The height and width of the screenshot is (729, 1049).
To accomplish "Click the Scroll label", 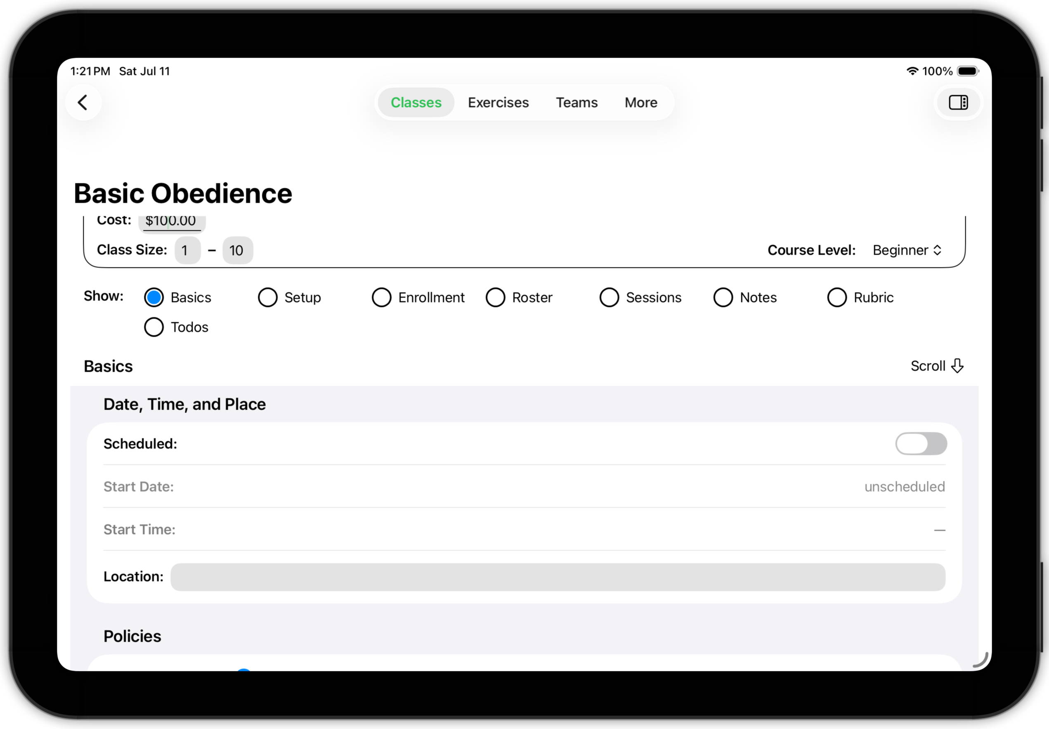I will pos(928,366).
